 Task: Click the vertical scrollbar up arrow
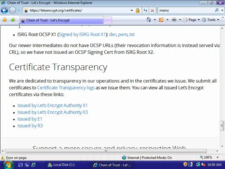click(222, 28)
